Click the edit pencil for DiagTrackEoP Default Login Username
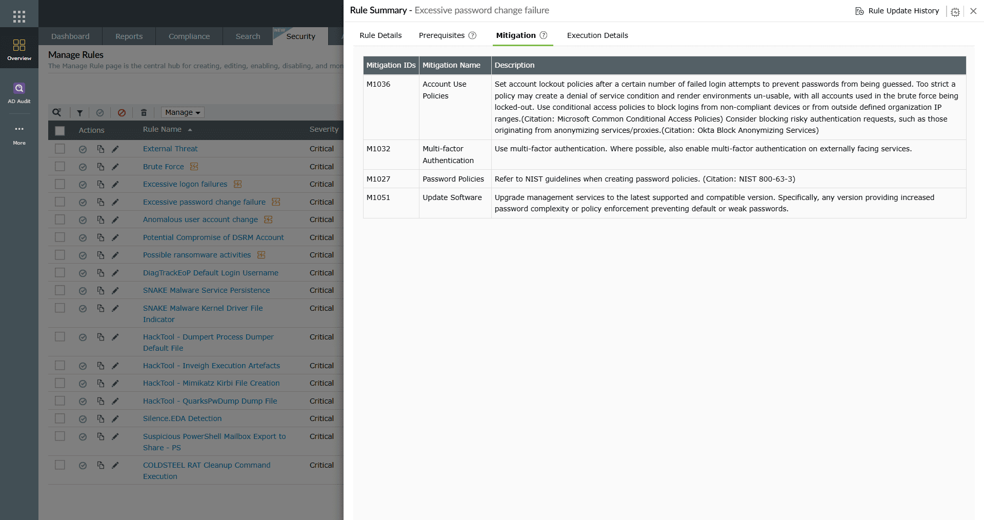 [x=115, y=273]
